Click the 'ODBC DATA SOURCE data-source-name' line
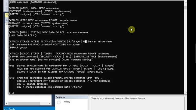 48,32
